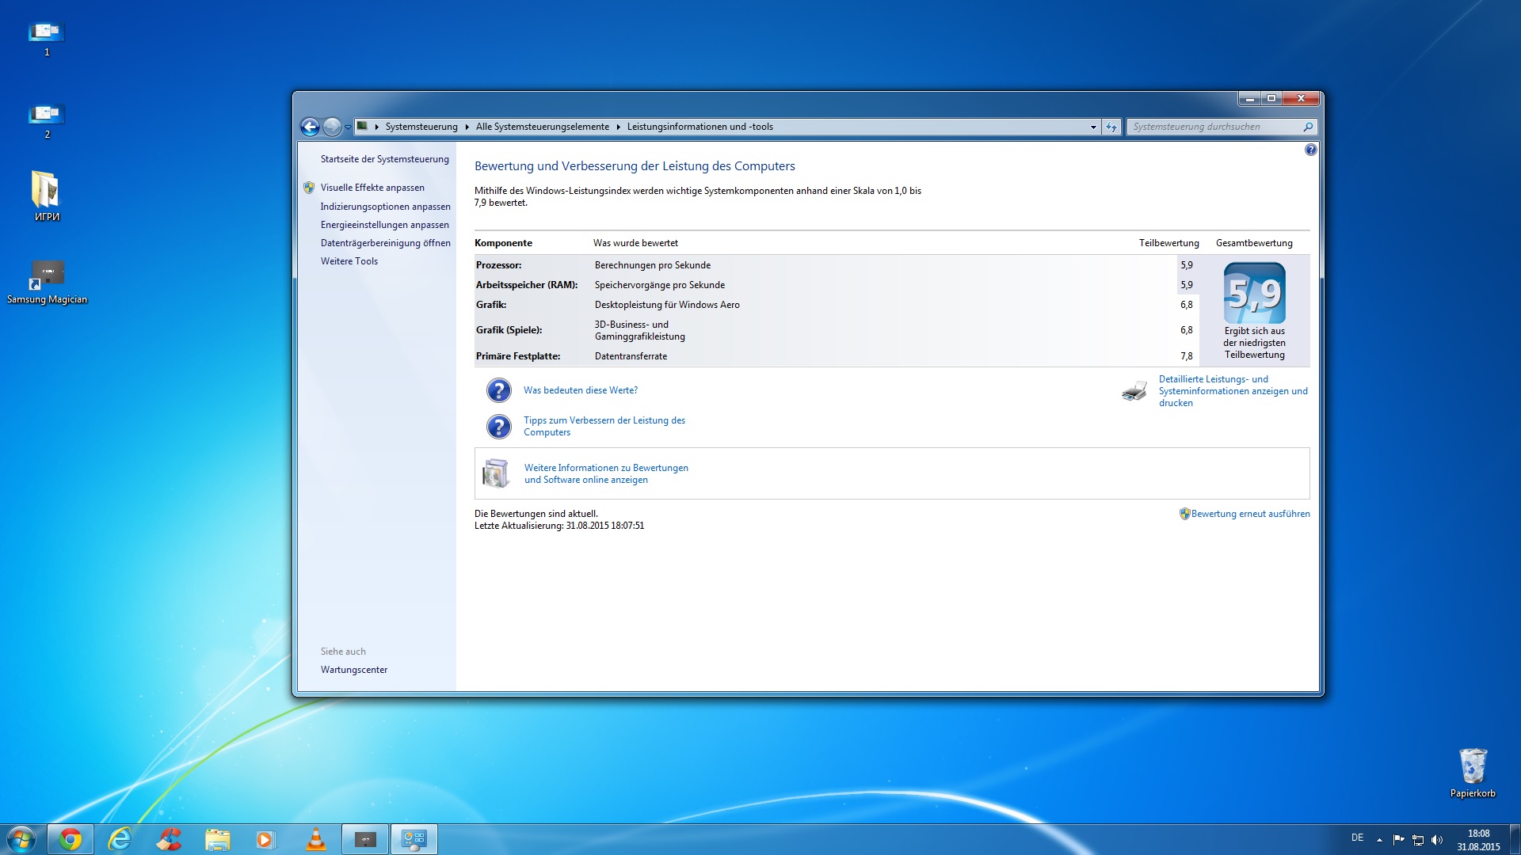Open Detaillierte Leistungs- und Systeminformationen link
Image resolution: width=1521 pixels, height=855 pixels.
tap(1233, 391)
